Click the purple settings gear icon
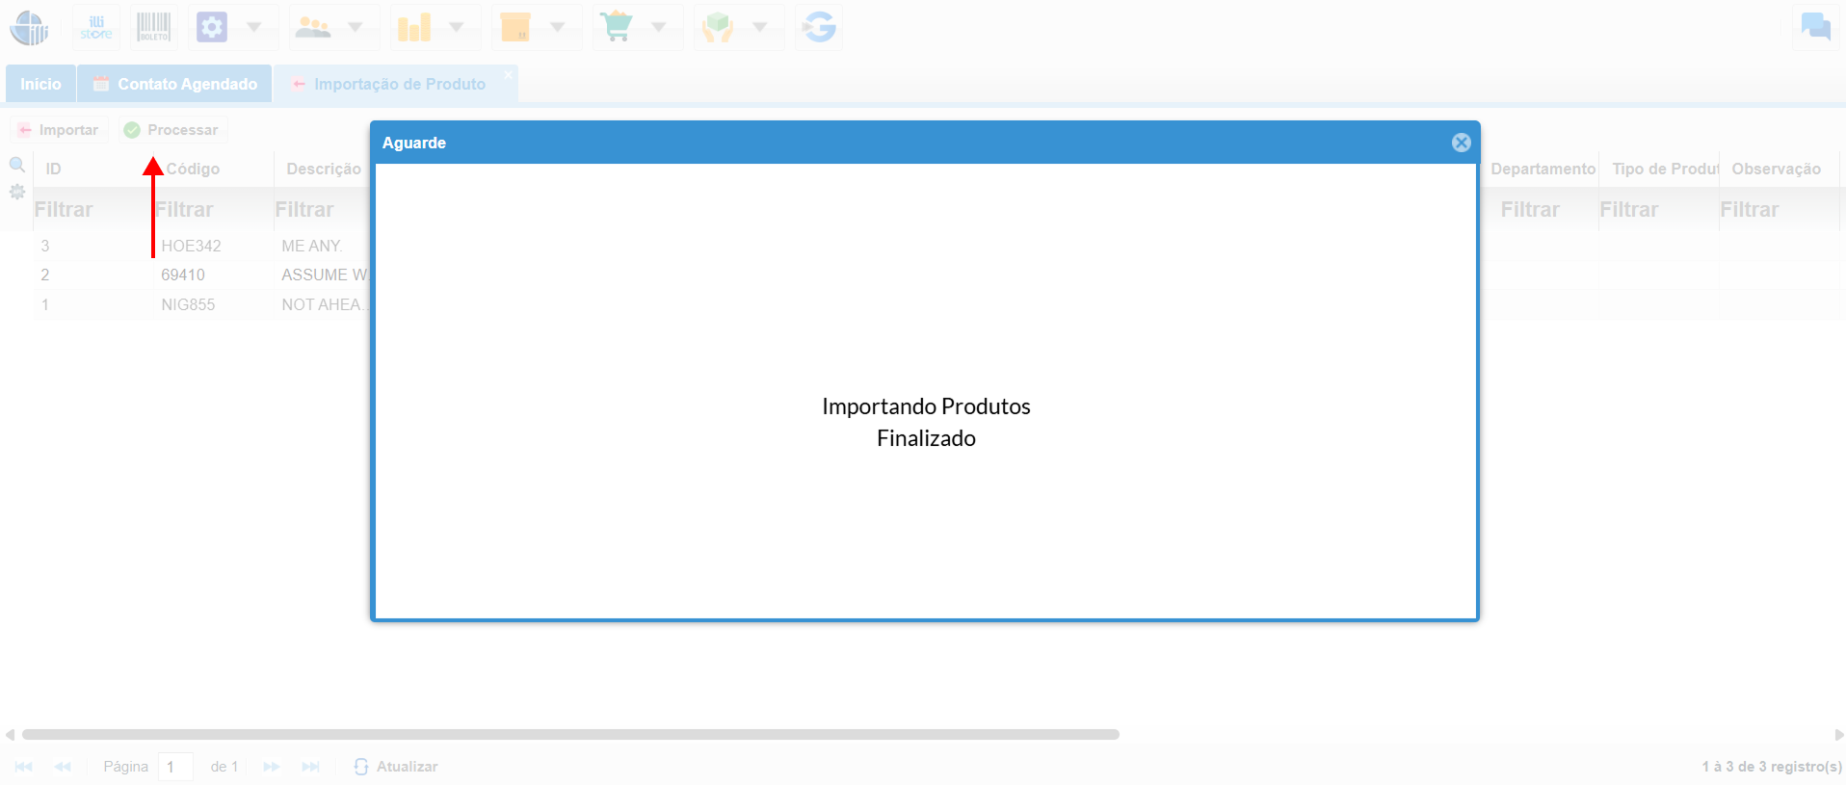This screenshot has height=785, width=1846. coord(212,27)
